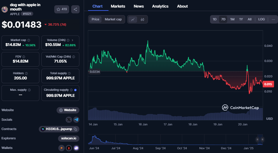Click the right range slider handle
278x153 pixels.
263,140
